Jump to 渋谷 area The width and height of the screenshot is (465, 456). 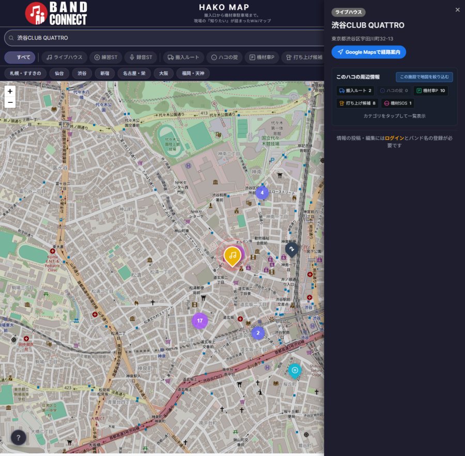[82, 73]
